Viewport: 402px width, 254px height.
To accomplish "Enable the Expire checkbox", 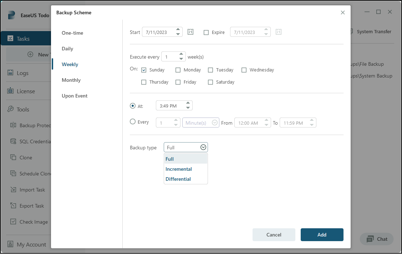I will 206,32.
